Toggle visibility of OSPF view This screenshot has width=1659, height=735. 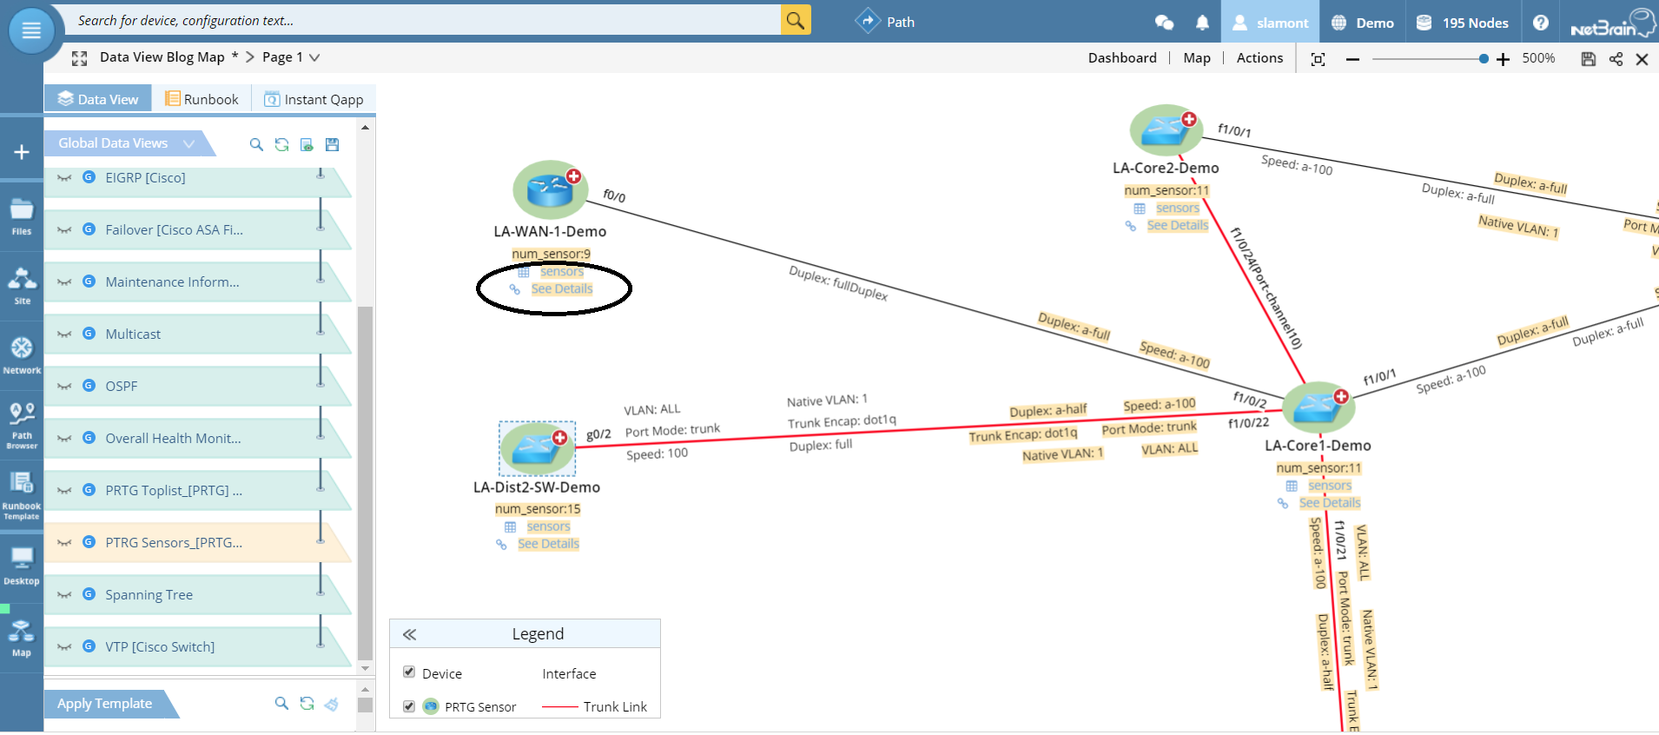[x=64, y=387]
